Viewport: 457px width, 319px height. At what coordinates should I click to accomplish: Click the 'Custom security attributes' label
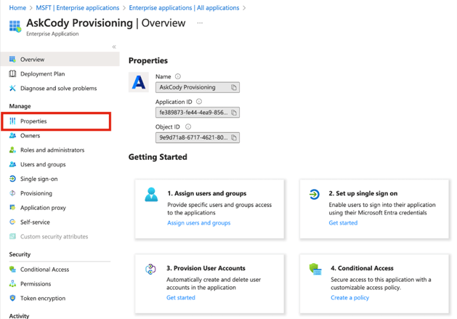tap(54, 236)
